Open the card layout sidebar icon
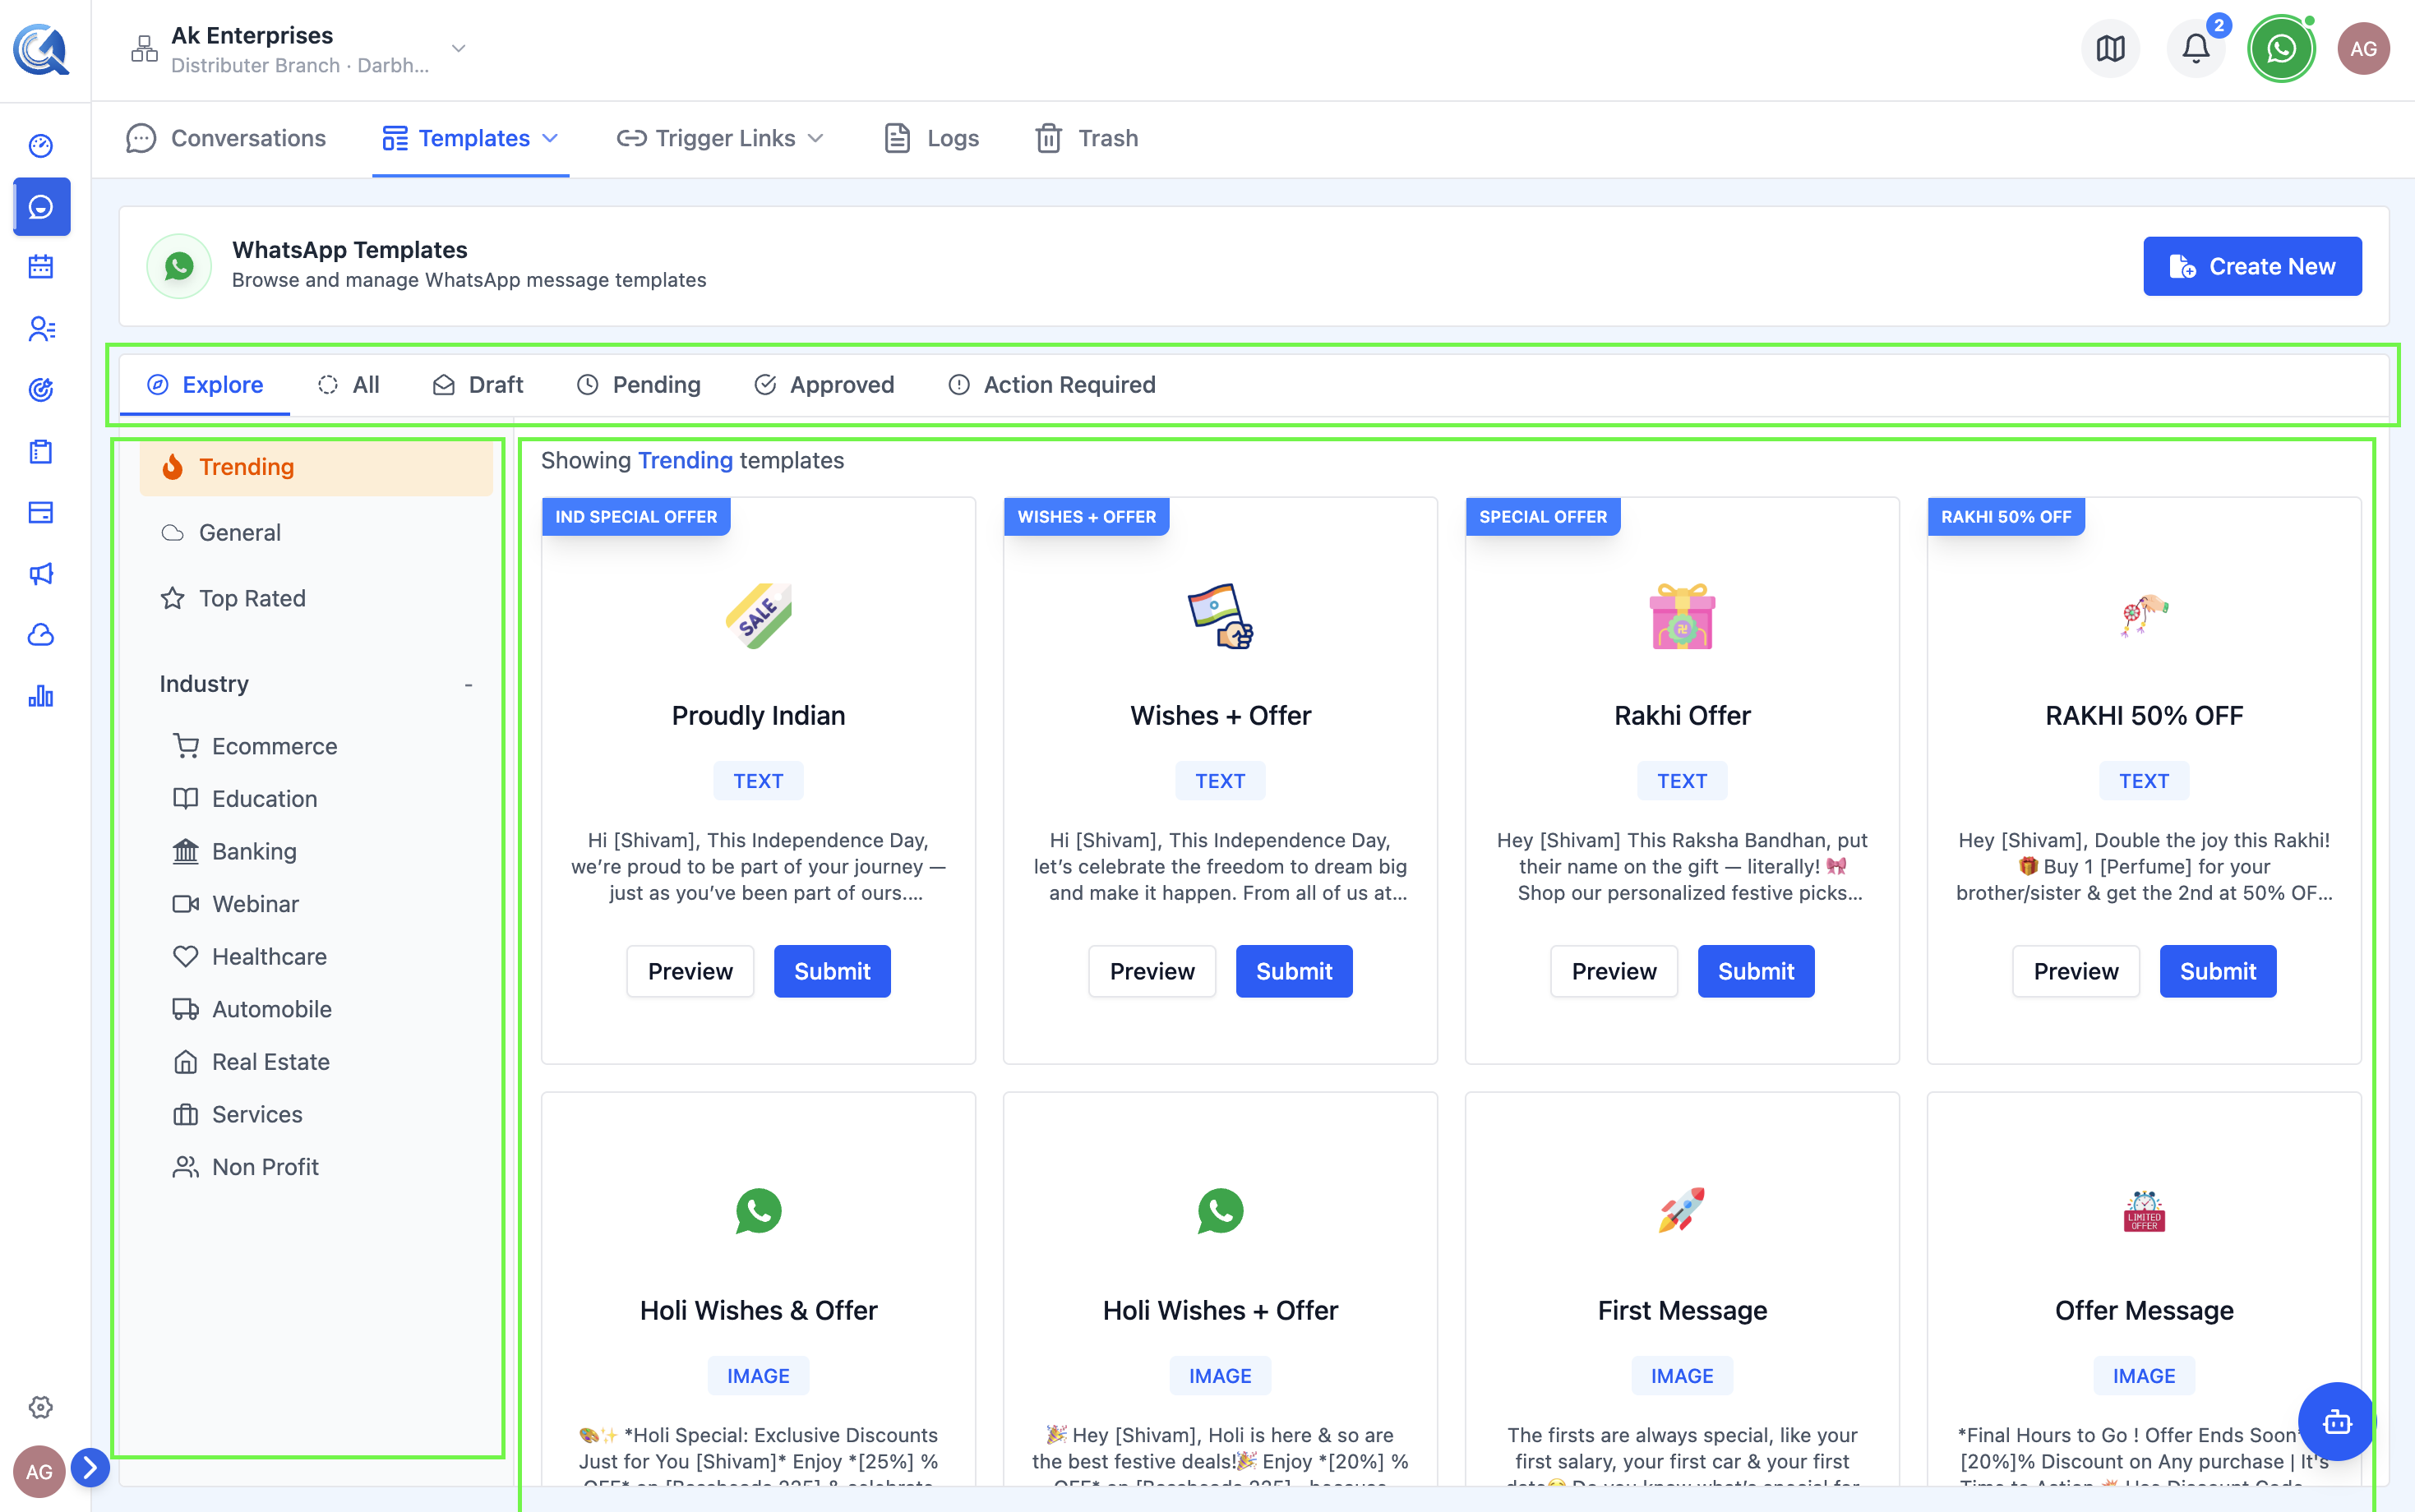 coord(41,512)
